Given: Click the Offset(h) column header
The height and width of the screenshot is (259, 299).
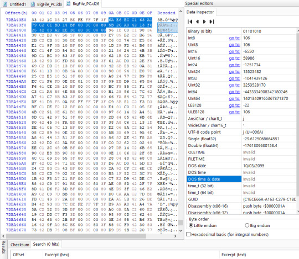Looking at the screenshot, I should pyautogui.click(x=16, y=13).
